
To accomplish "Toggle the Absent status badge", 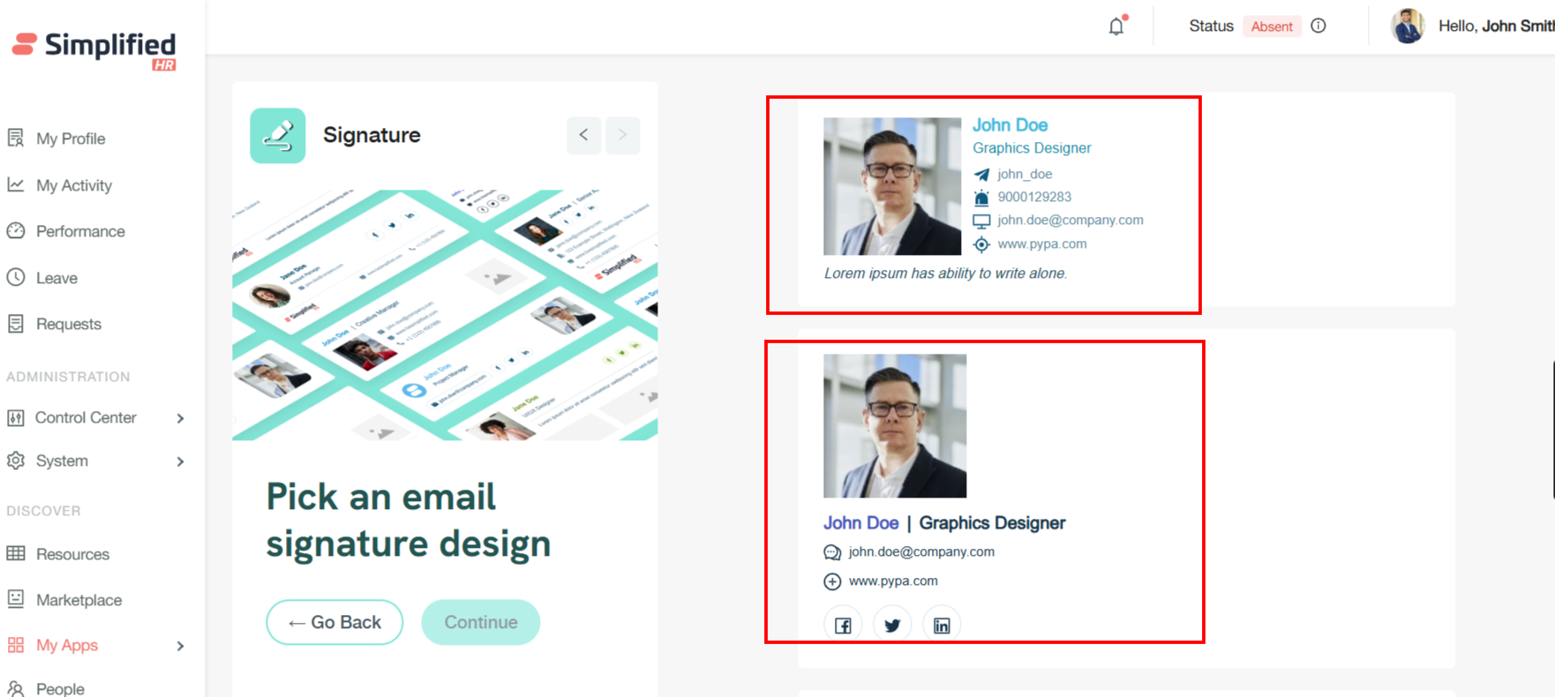I will tap(1271, 26).
